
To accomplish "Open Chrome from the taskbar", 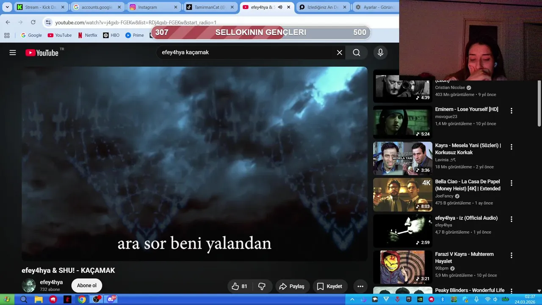I will (82, 299).
